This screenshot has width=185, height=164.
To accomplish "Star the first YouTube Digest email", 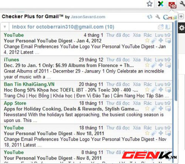I will pyautogui.click(x=147, y=40).
